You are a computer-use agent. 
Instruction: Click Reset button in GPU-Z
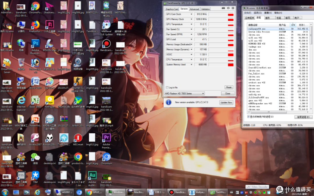pos(229,87)
